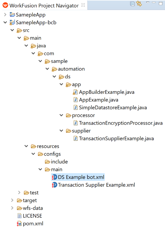The width and height of the screenshot is (165, 231).
Task: Click the automation package folder icon
Action: click(x=54, y=69)
